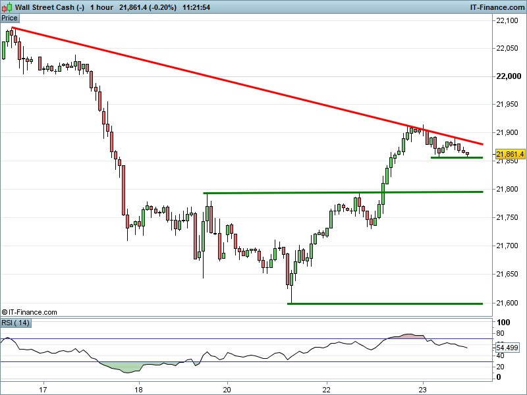This screenshot has height=395, width=527.
Task: Click the 21,950 price axis label
Action: (507, 105)
